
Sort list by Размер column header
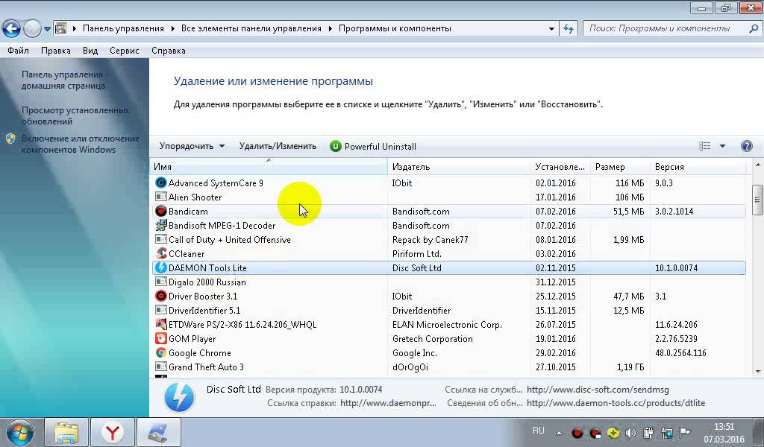(x=610, y=167)
